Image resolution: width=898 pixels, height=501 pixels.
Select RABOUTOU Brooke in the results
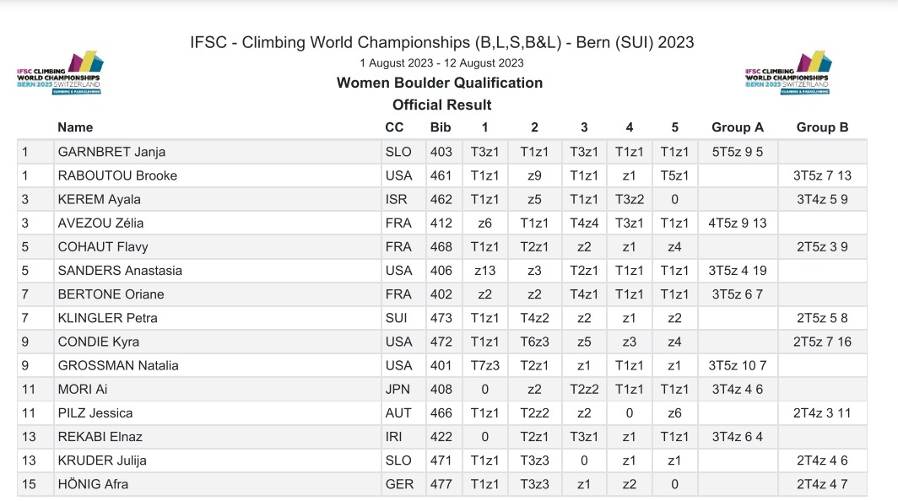pyautogui.click(x=117, y=175)
